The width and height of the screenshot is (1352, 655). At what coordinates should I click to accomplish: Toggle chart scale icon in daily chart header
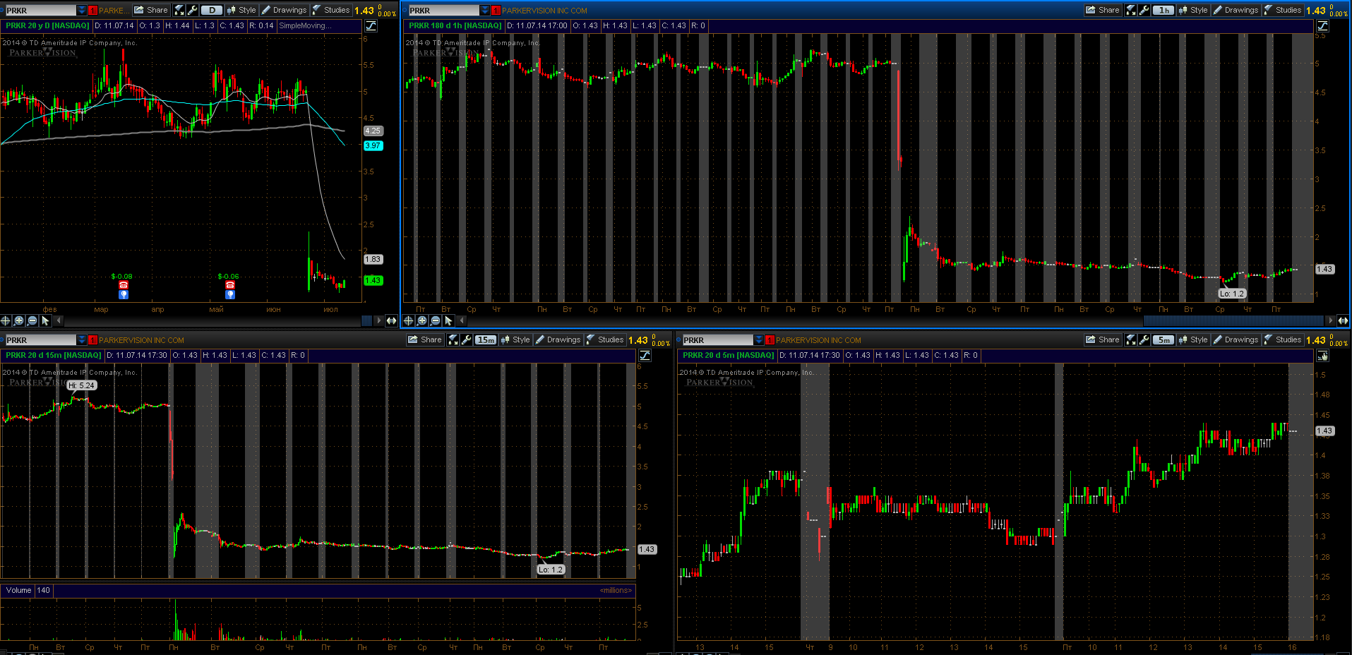371,26
